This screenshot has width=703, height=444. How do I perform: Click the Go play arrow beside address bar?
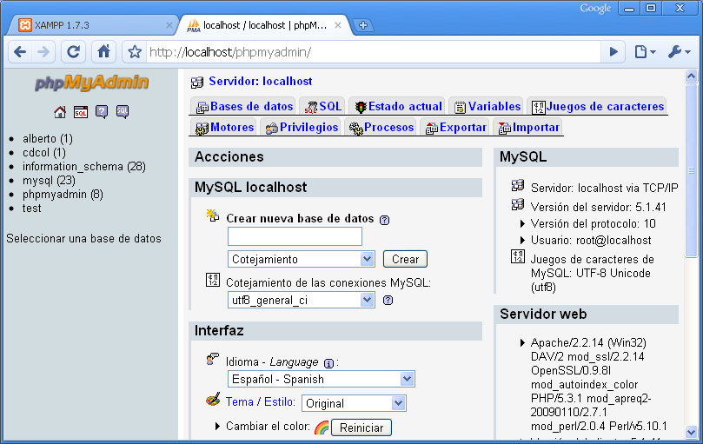coord(613,52)
